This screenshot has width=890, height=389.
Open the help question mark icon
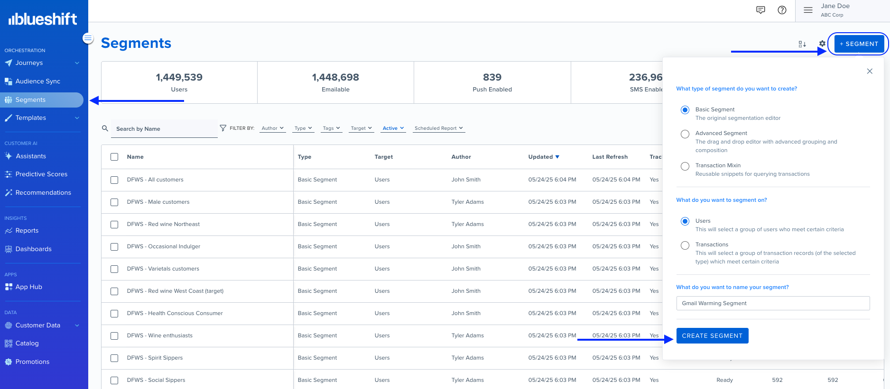782,10
